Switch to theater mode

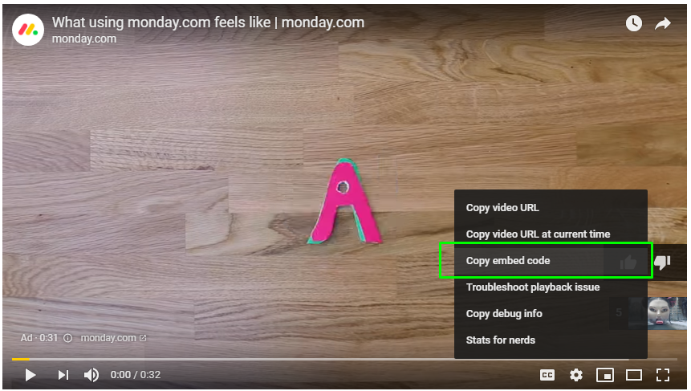tap(634, 375)
